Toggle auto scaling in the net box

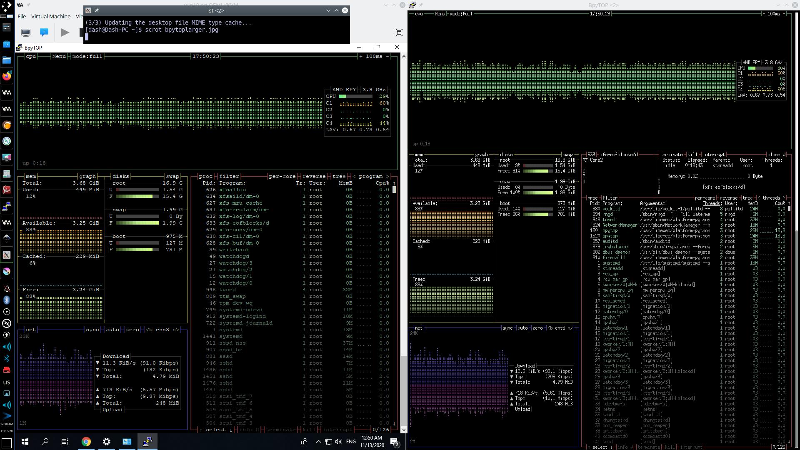click(112, 330)
